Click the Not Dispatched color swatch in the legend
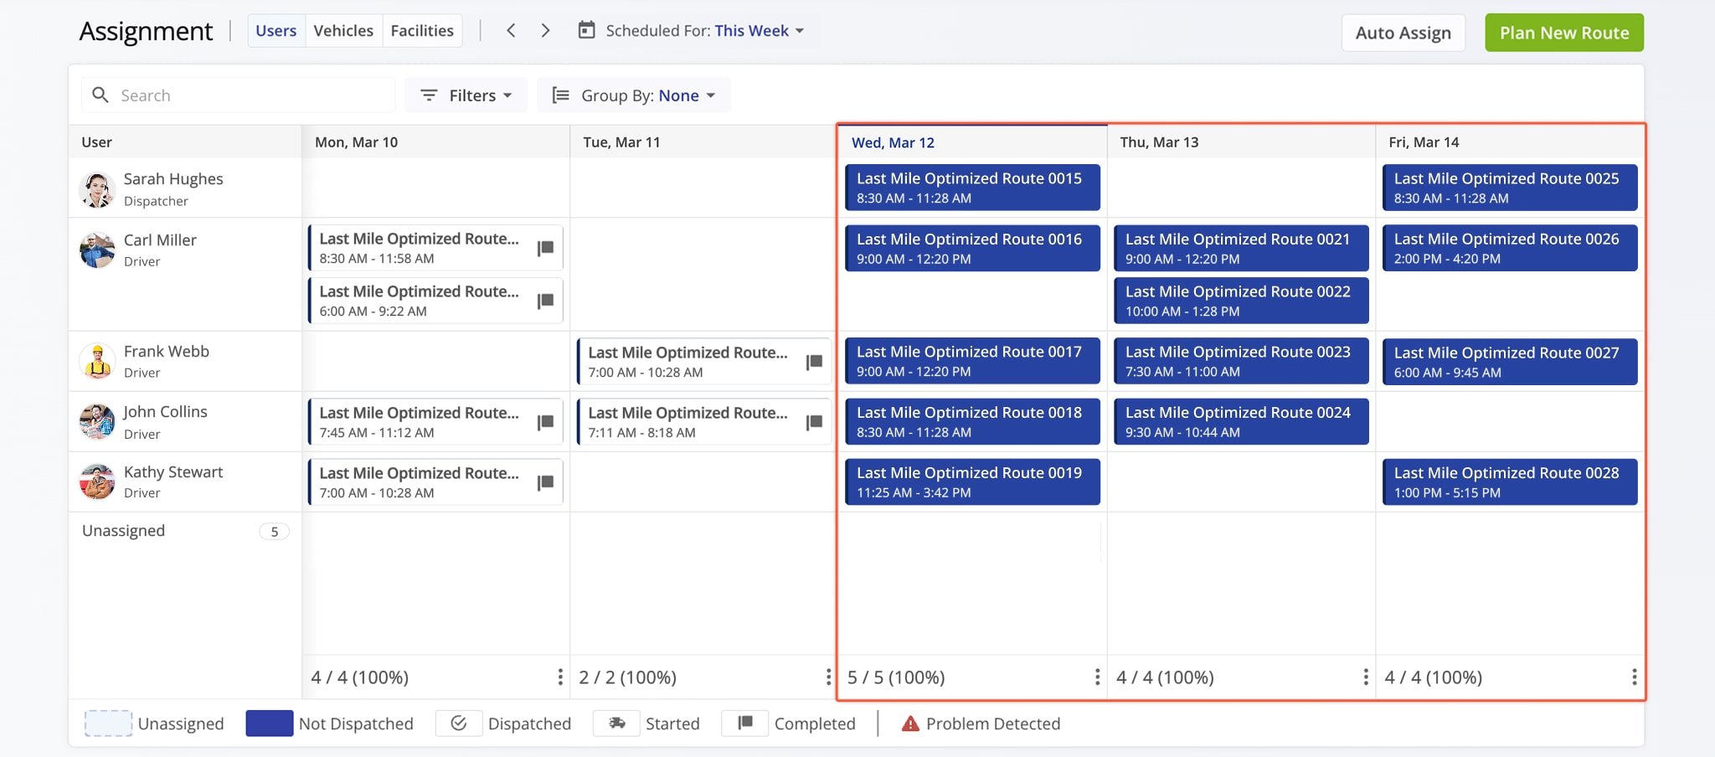Image resolution: width=1715 pixels, height=757 pixels. pyautogui.click(x=269, y=723)
